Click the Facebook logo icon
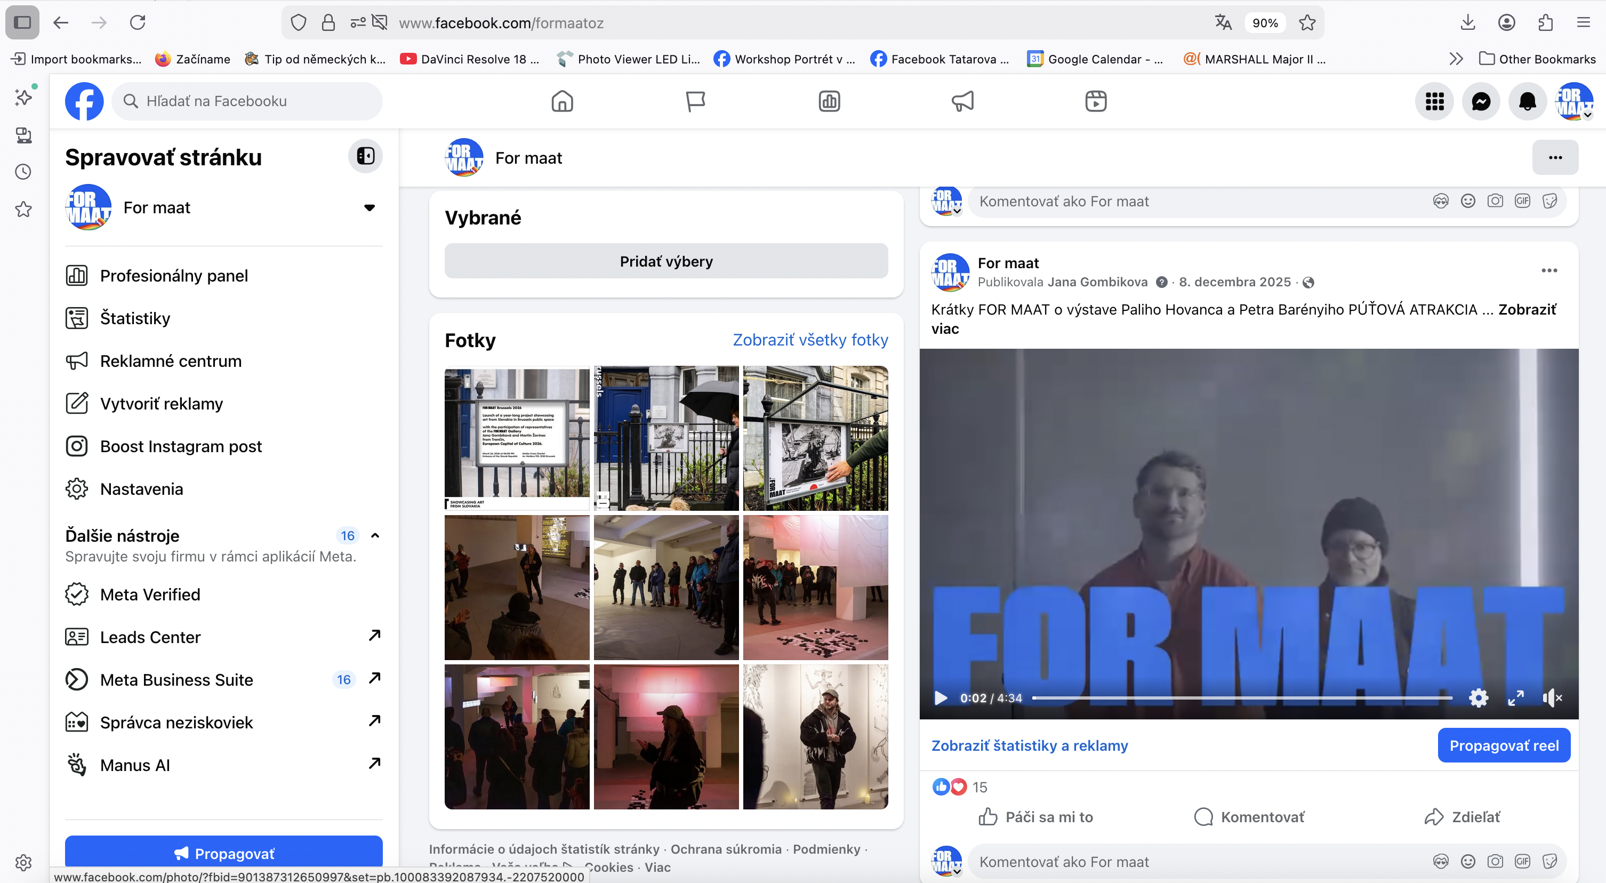1606x883 pixels. pyautogui.click(x=84, y=101)
